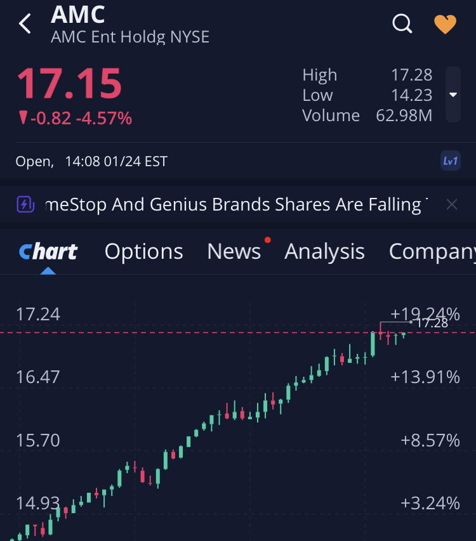Open the search magnifier icon
This screenshot has width=476, height=541.
pyautogui.click(x=402, y=24)
